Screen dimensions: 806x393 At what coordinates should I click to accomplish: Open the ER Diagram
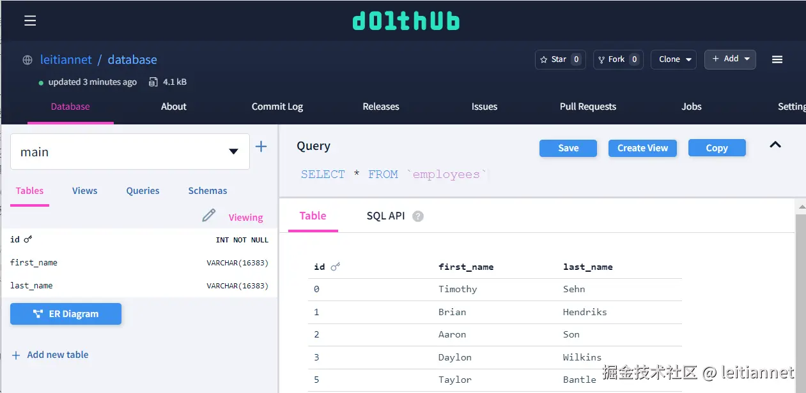click(x=66, y=314)
